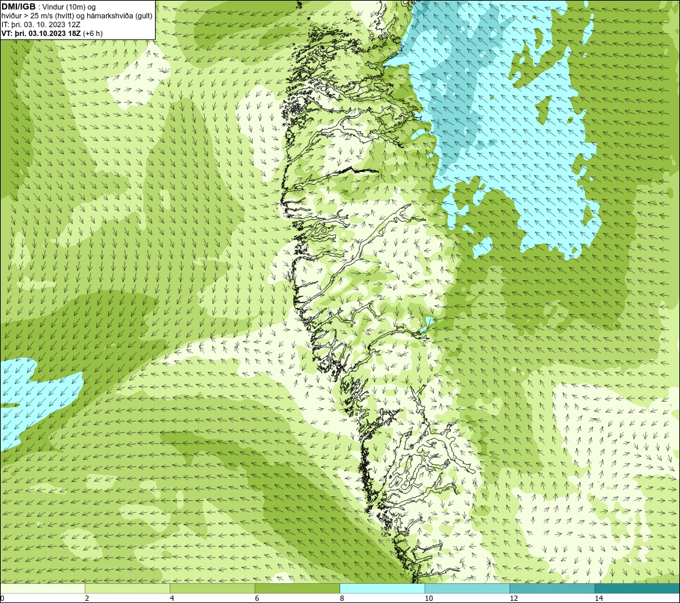Click the 0–2 m/s color scale segment
The image size is (680, 603).
point(42,588)
